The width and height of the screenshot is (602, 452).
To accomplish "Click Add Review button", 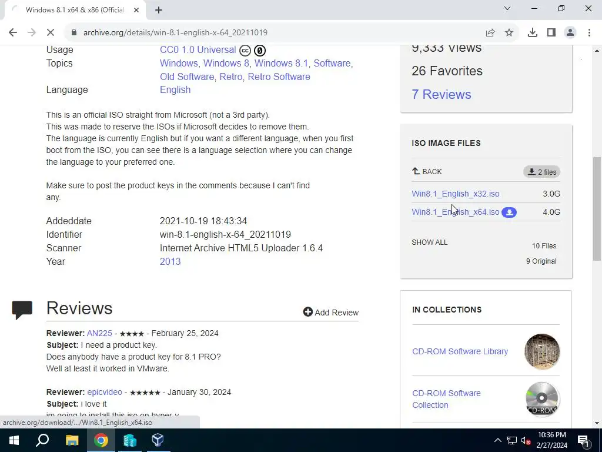I will [330, 313].
